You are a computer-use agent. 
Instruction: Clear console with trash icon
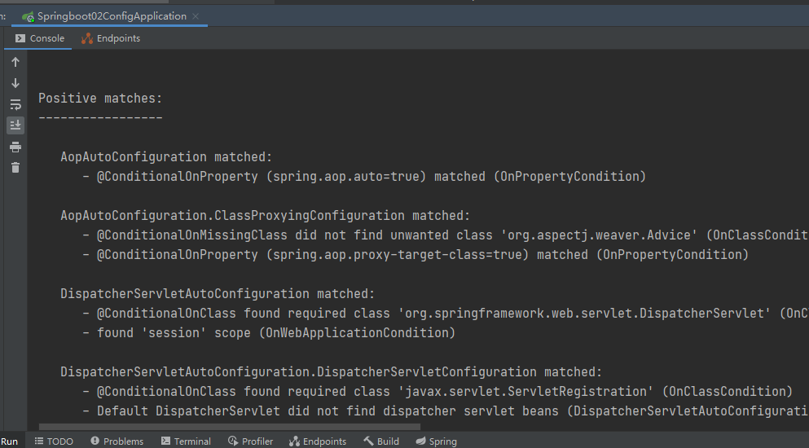coord(15,167)
